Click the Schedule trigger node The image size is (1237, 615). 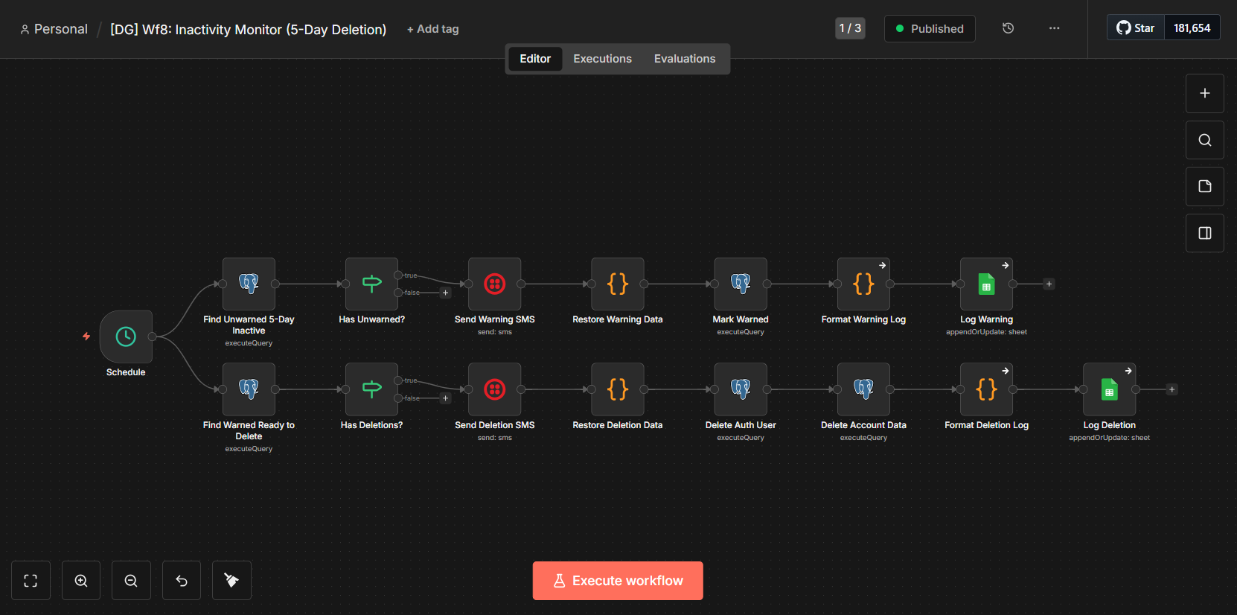click(126, 337)
